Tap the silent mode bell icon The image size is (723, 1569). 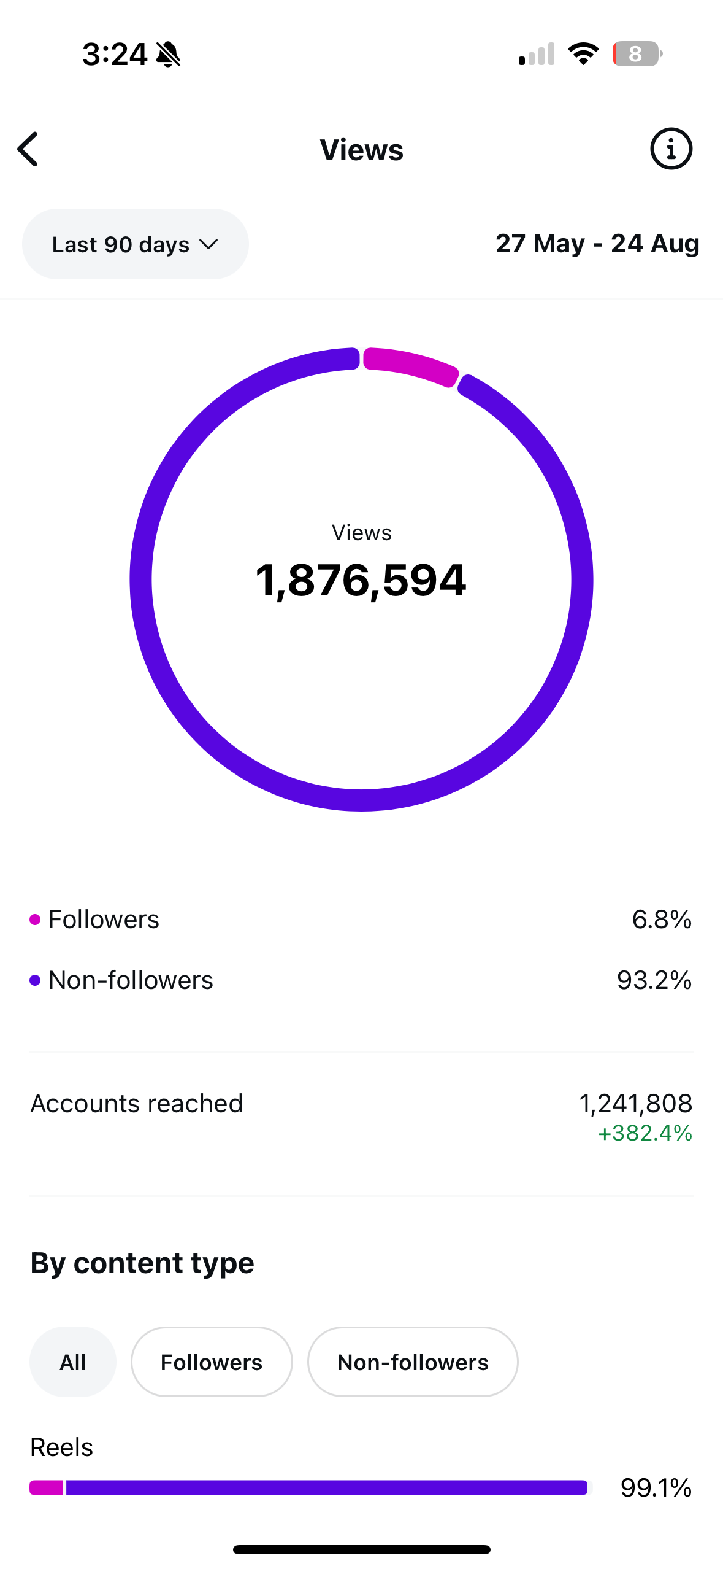click(168, 54)
